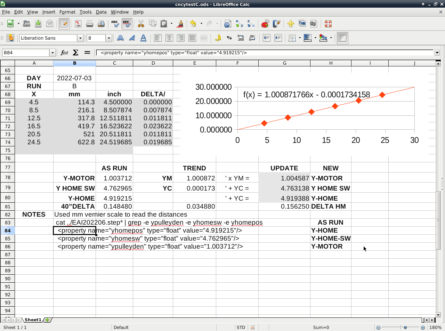The height and width of the screenshot is (331, 445).
Task: Show Draw Functions toolbar
Action: pos(276,24)
